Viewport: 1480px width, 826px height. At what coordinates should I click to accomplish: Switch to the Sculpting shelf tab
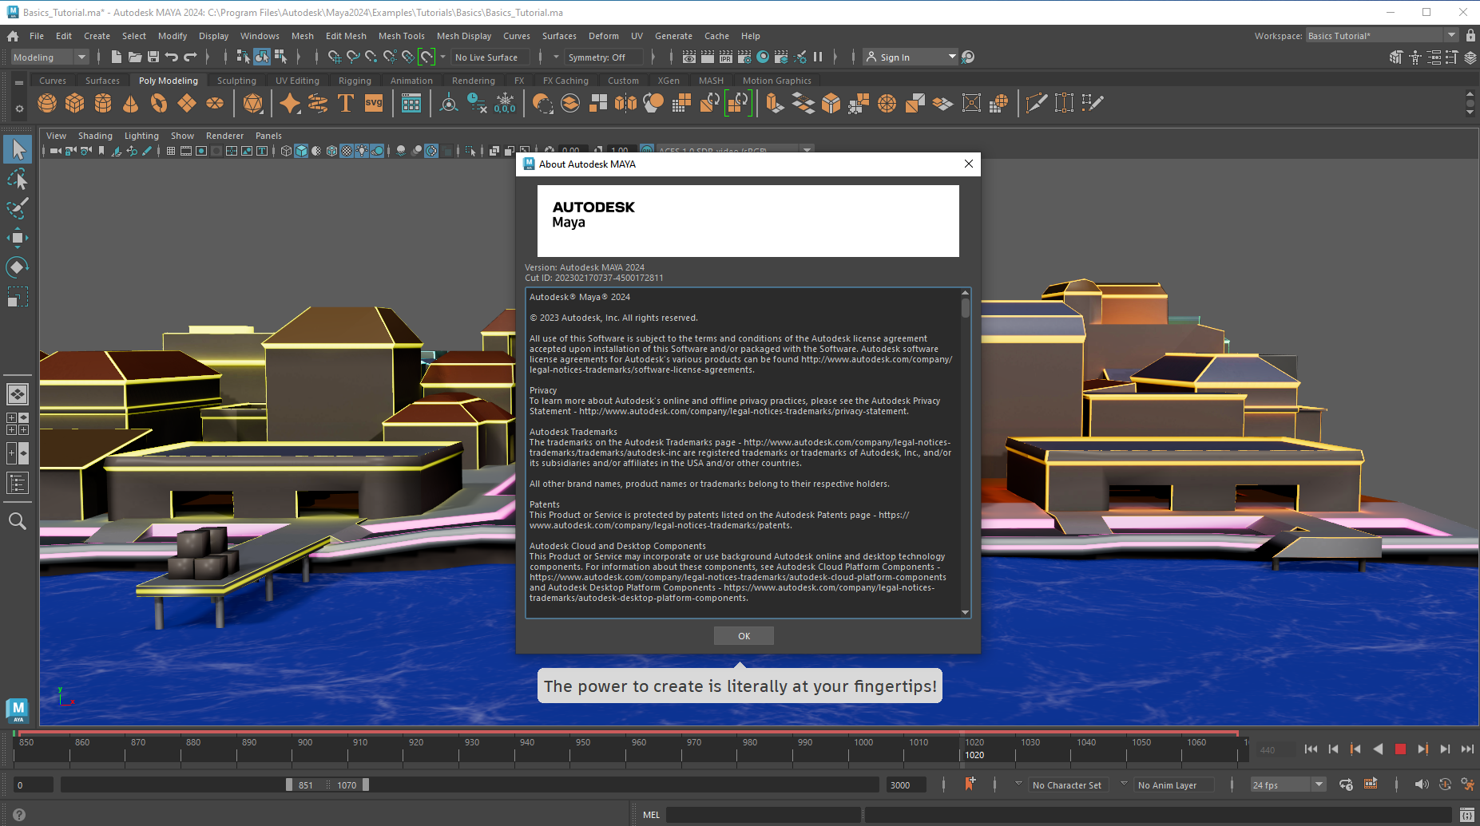(236, 81)
